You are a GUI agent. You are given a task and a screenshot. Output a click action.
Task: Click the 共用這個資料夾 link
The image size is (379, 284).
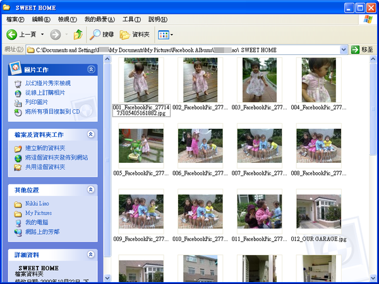click(45, 167)
